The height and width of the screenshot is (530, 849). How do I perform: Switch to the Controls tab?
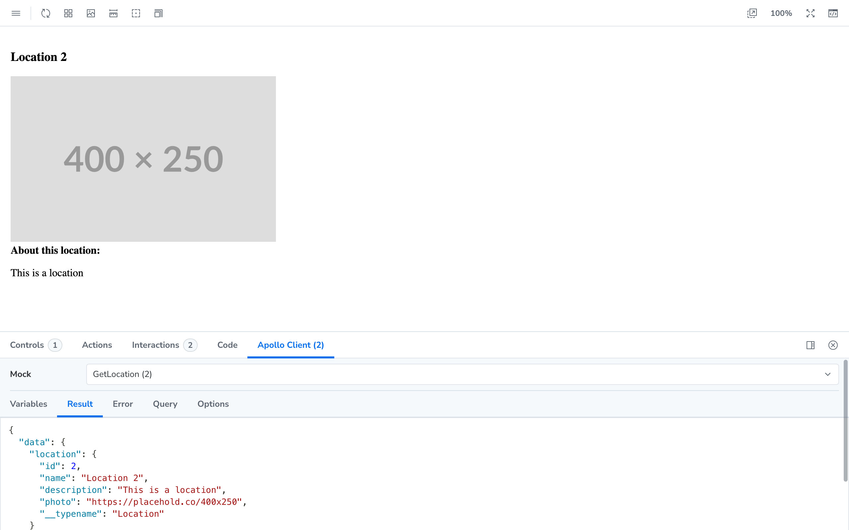point(36,345)
